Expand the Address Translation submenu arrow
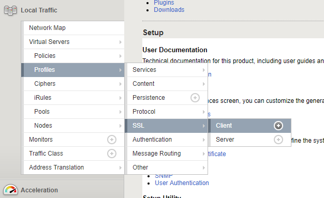 (x=120, y=167)
